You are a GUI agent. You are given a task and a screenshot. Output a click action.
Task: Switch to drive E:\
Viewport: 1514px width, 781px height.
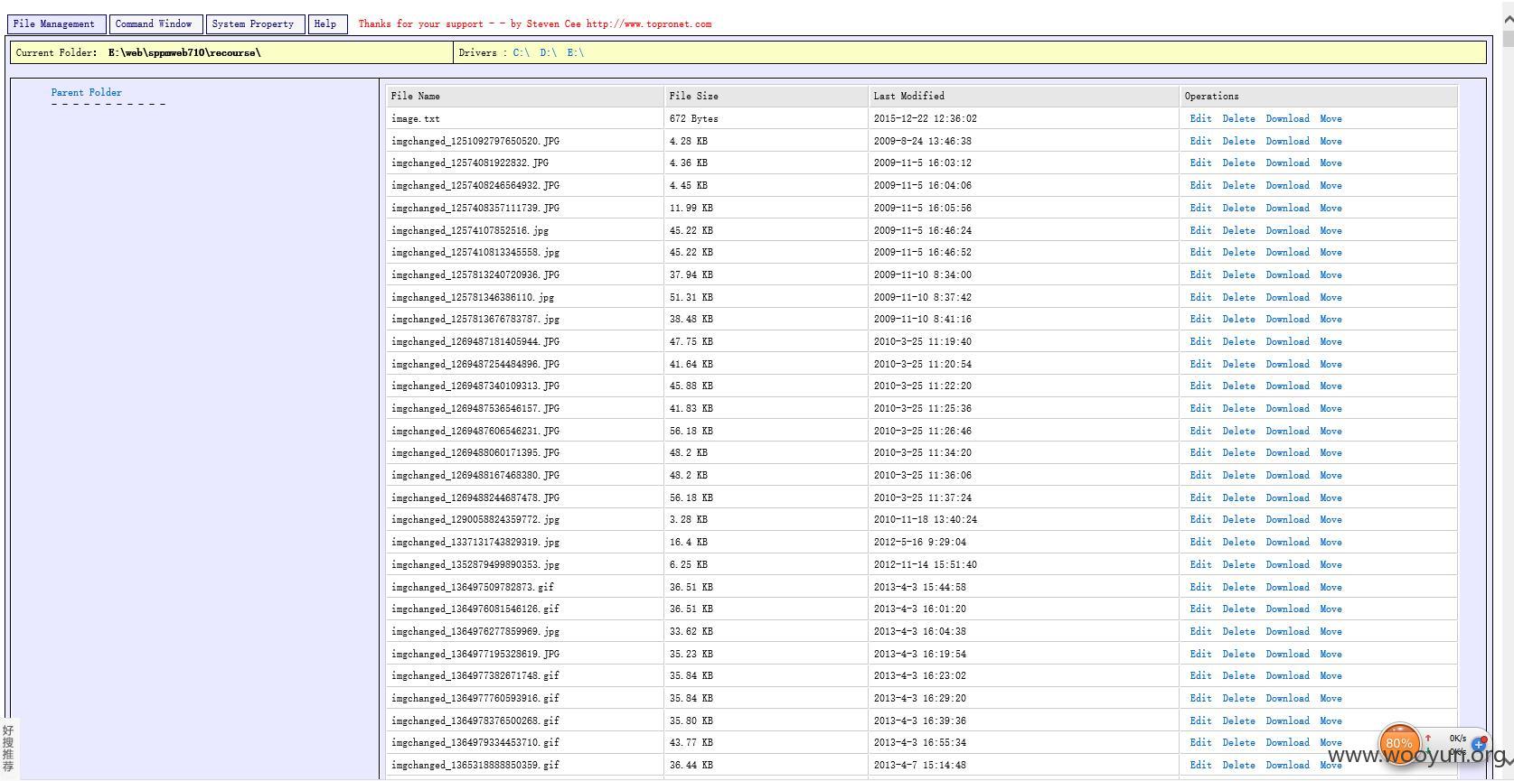coord(576,52)
